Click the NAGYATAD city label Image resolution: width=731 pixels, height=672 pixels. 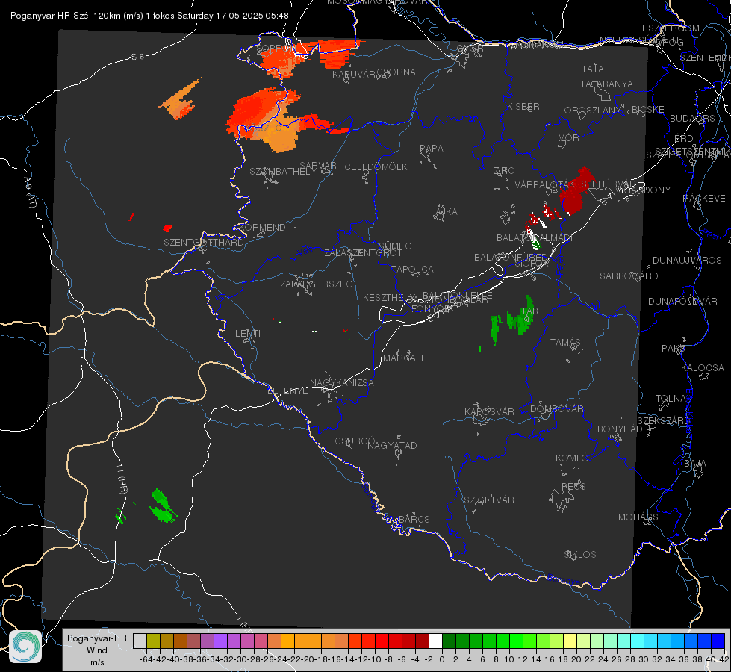point(392,445)
